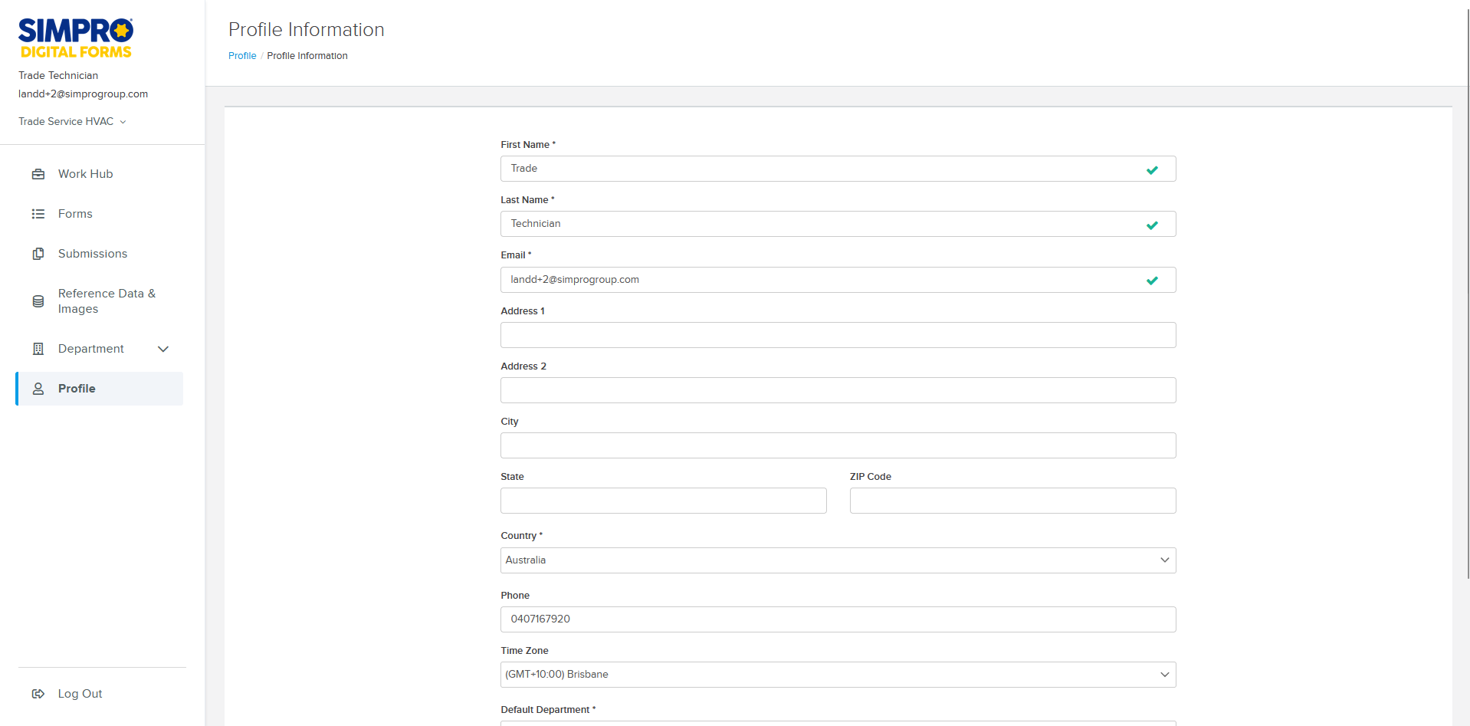The width and height of the screenshot is (1470, 726).
Task: Click the First Name field
Action: point(838,169)
